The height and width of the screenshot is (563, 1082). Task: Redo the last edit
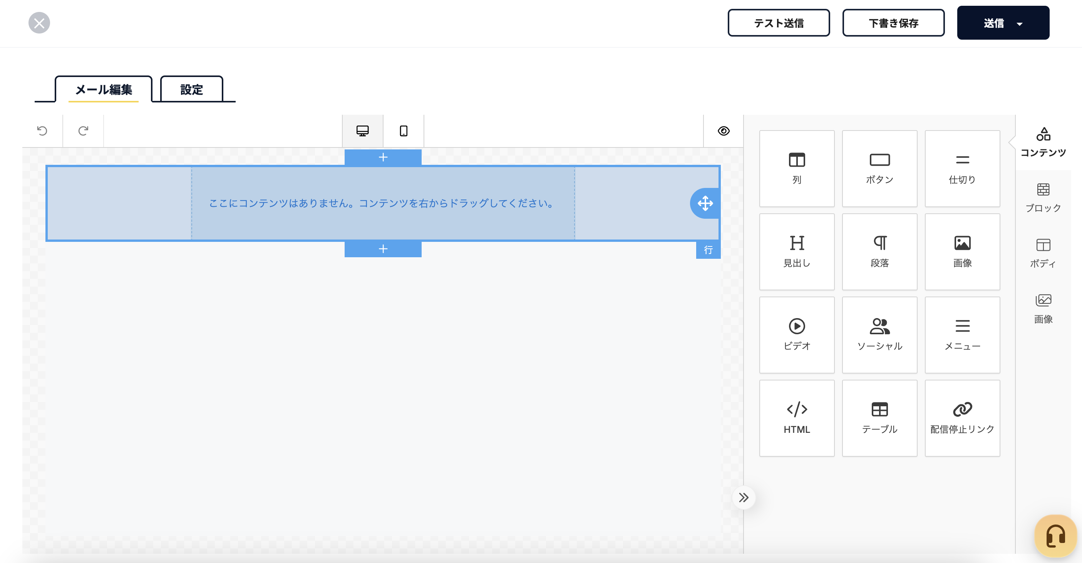(x=83, y=131)
